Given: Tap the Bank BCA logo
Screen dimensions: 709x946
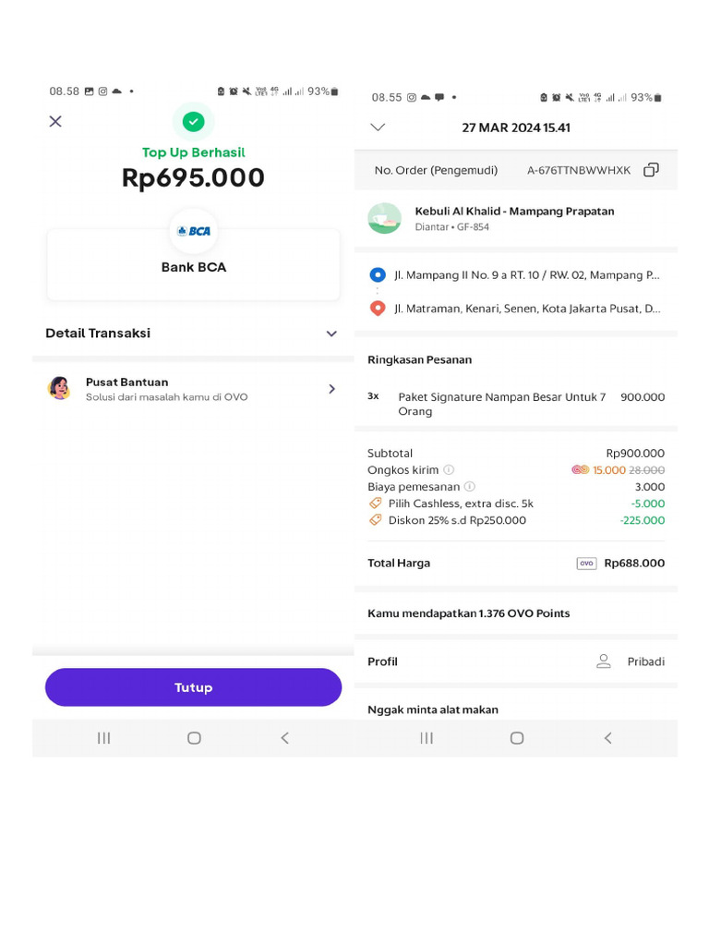Looking at the screenshot, I should coord(194,231).
